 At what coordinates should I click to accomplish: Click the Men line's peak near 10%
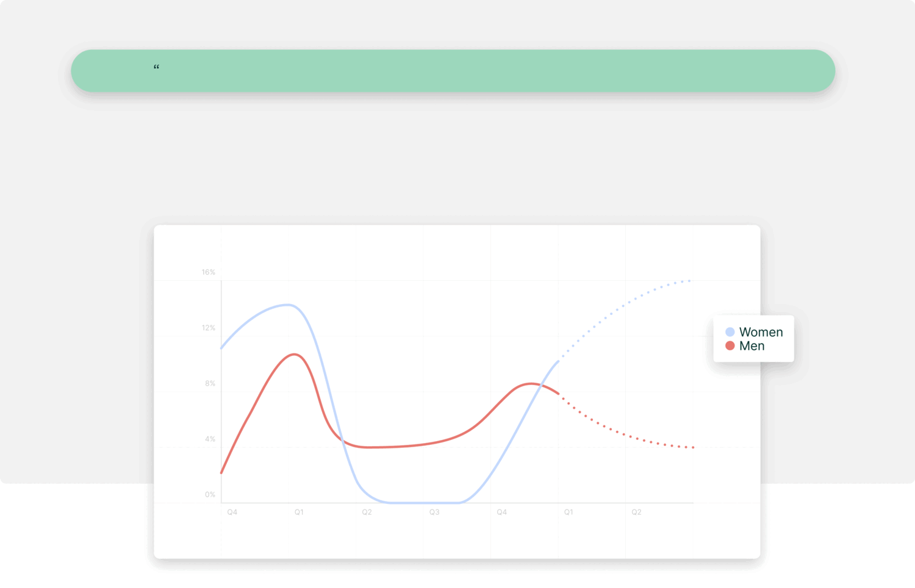pos(295,354)
